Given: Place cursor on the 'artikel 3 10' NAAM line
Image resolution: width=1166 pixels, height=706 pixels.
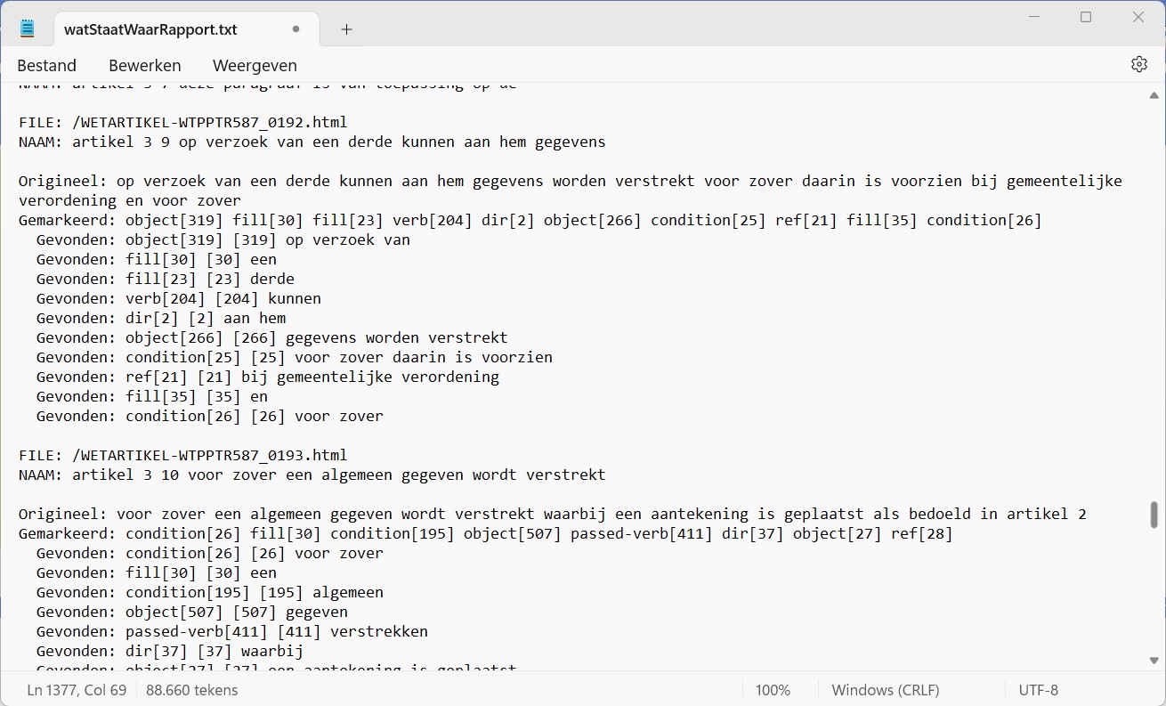Looking at the screenshot, I should click(312, 475).
